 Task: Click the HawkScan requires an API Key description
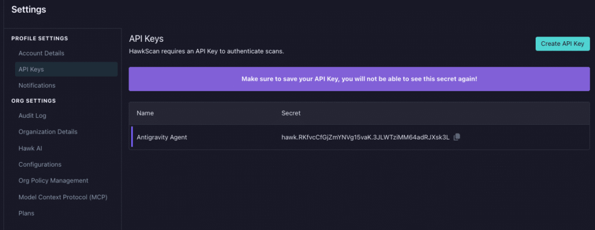coord(206,51)
